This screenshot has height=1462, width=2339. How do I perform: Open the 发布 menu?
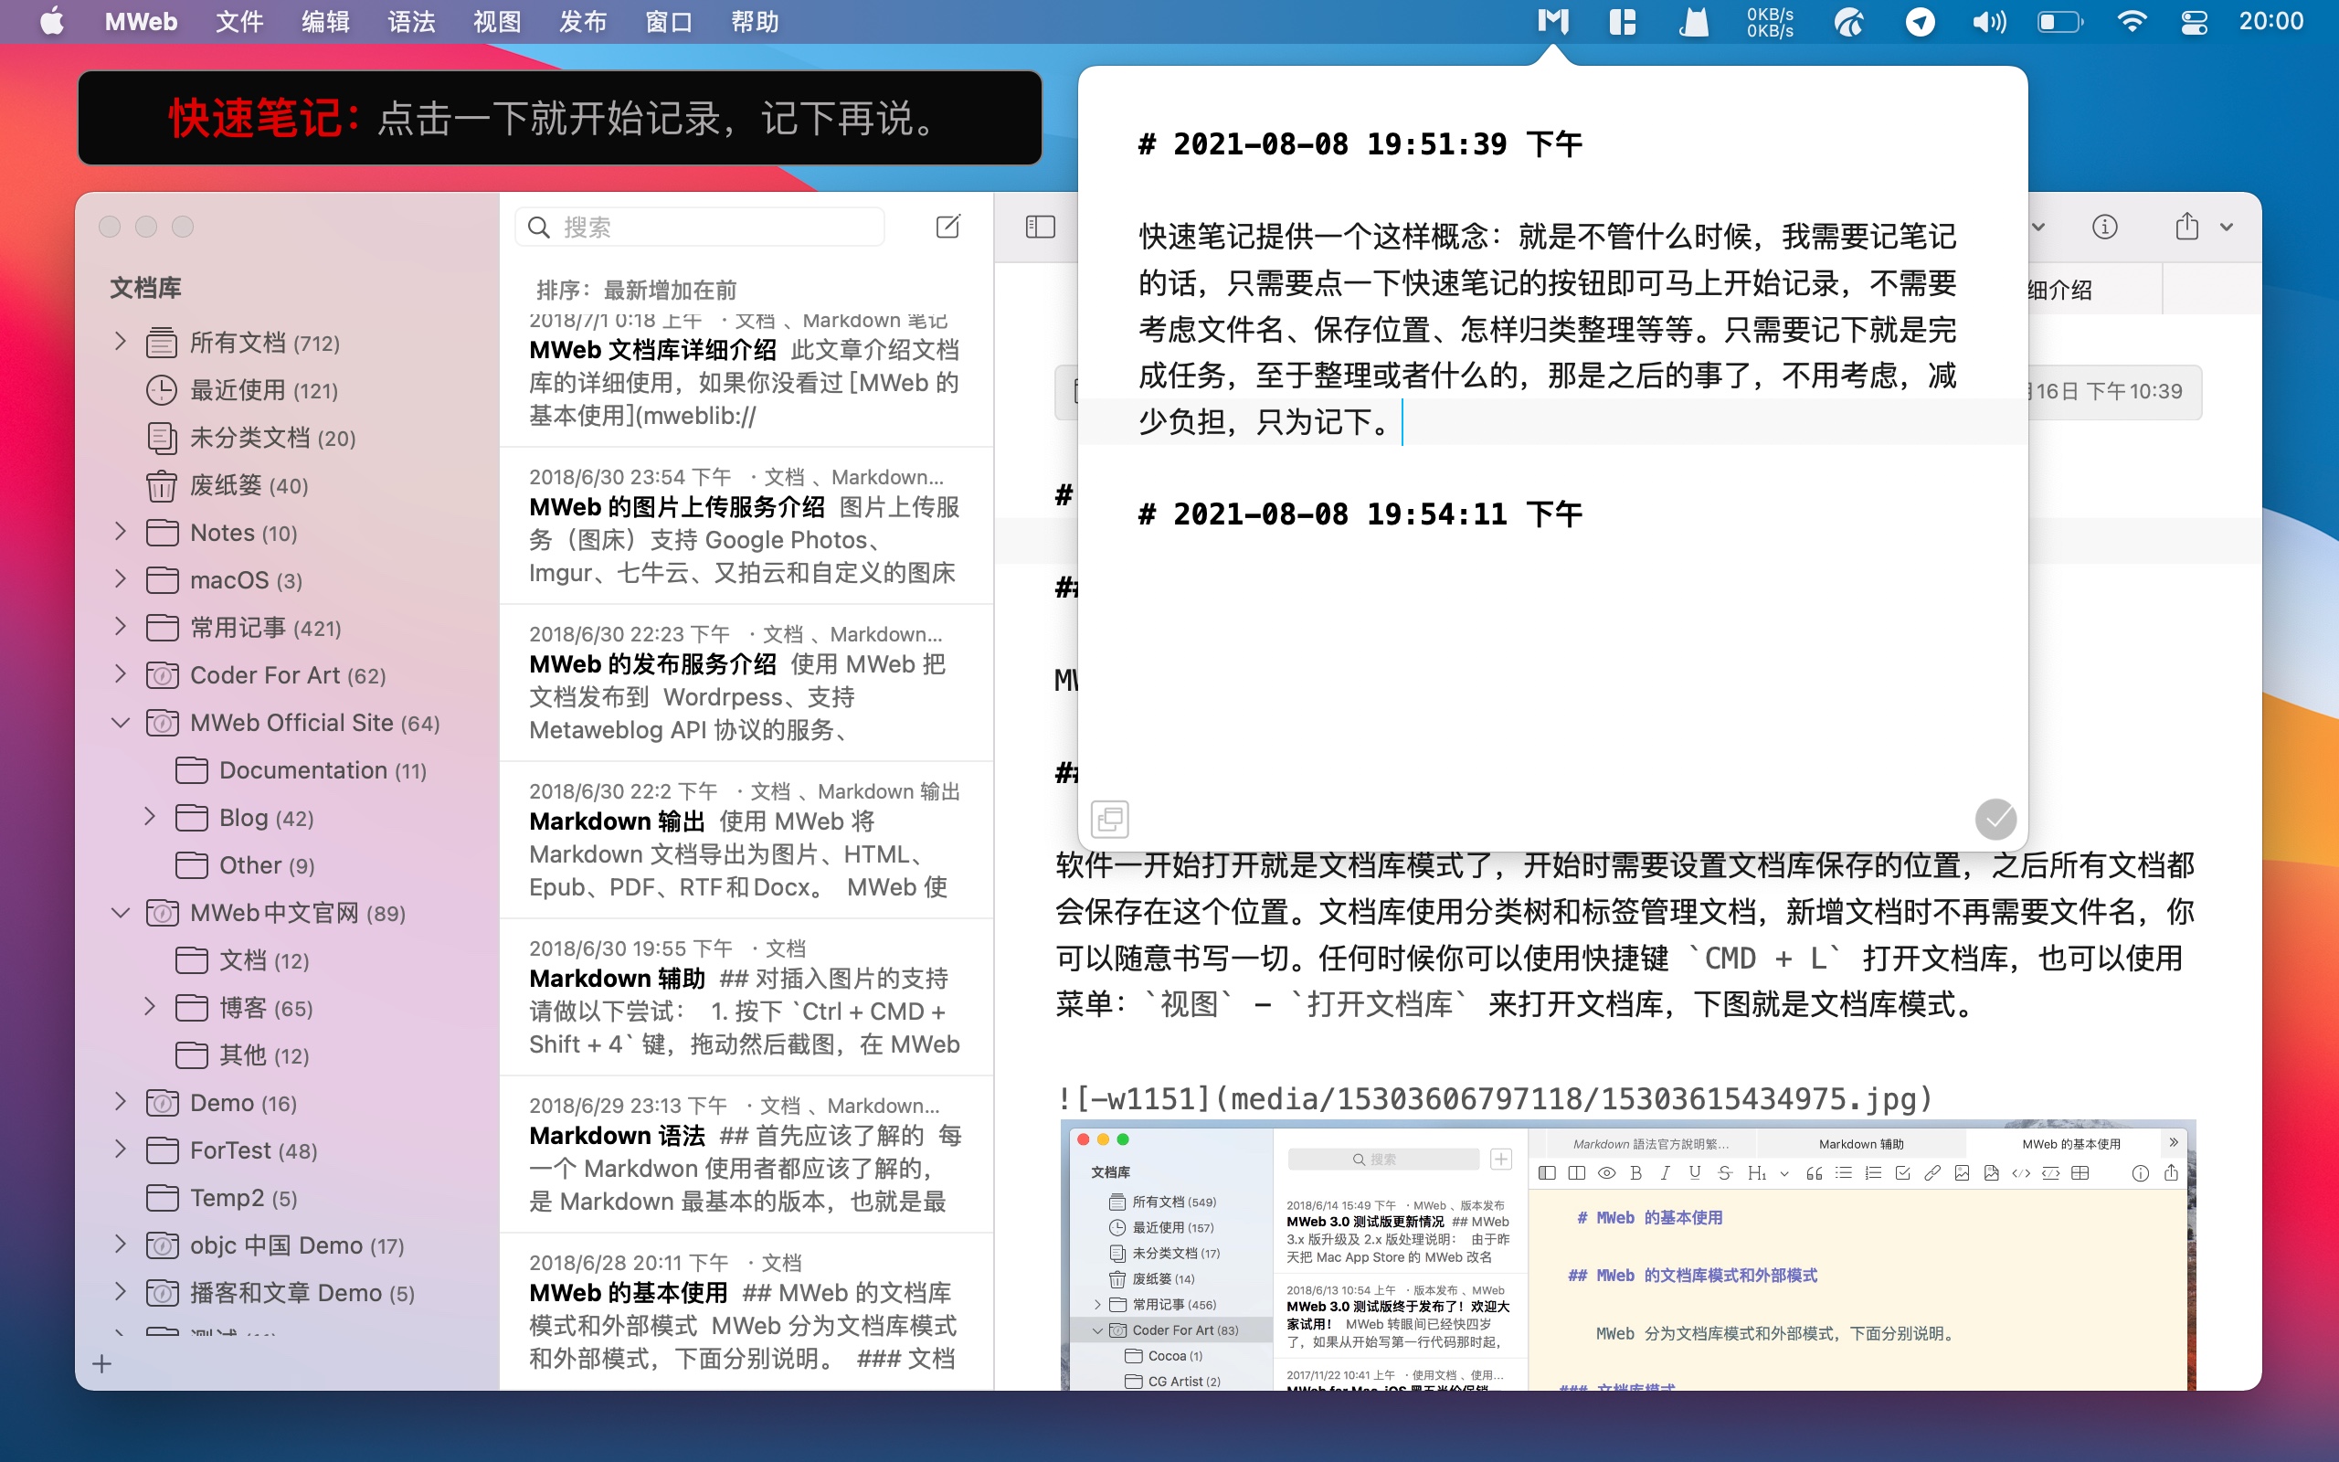point(582,21)
